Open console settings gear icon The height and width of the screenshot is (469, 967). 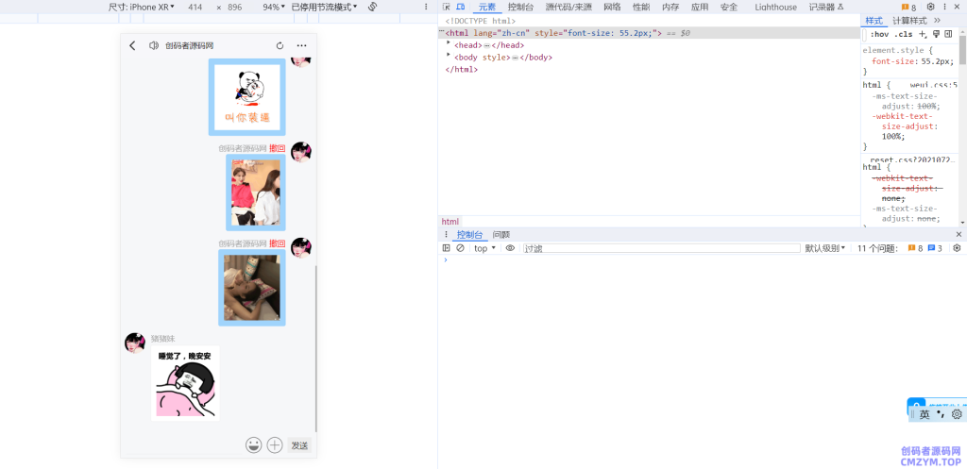point(957,248)
